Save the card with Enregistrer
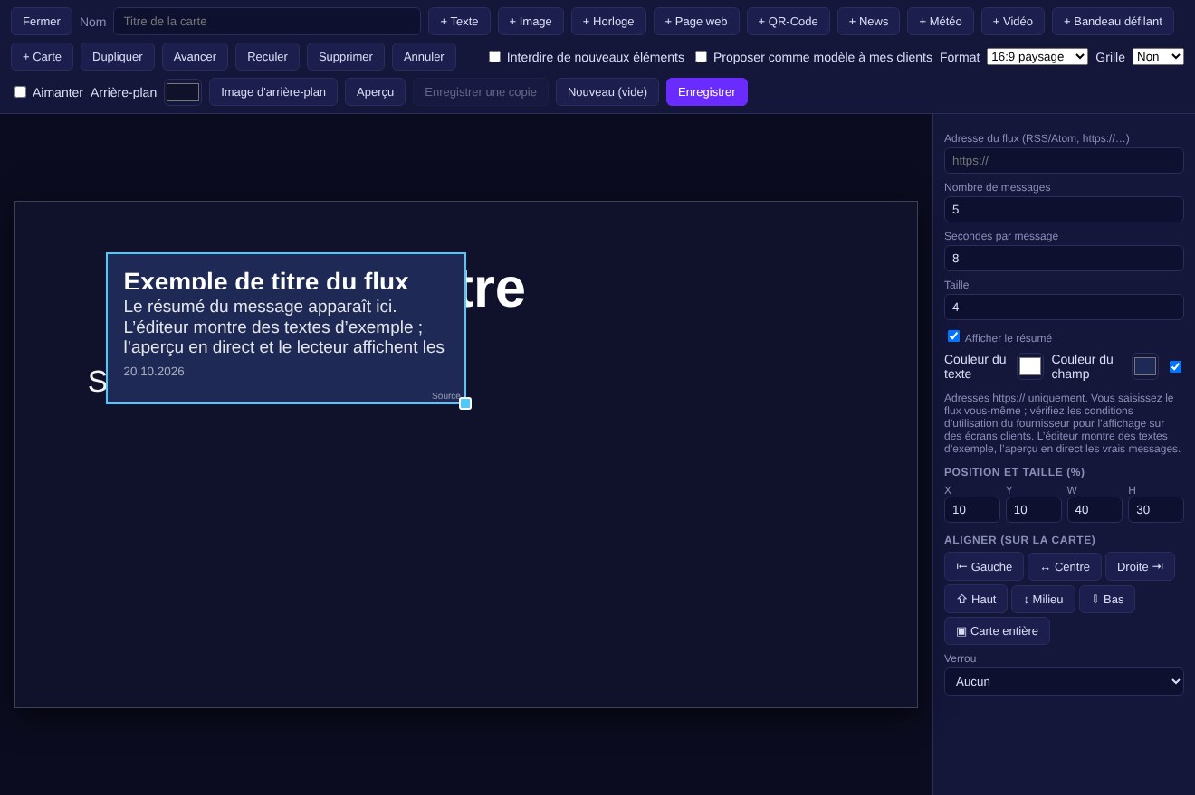 [x=707, y=91]
